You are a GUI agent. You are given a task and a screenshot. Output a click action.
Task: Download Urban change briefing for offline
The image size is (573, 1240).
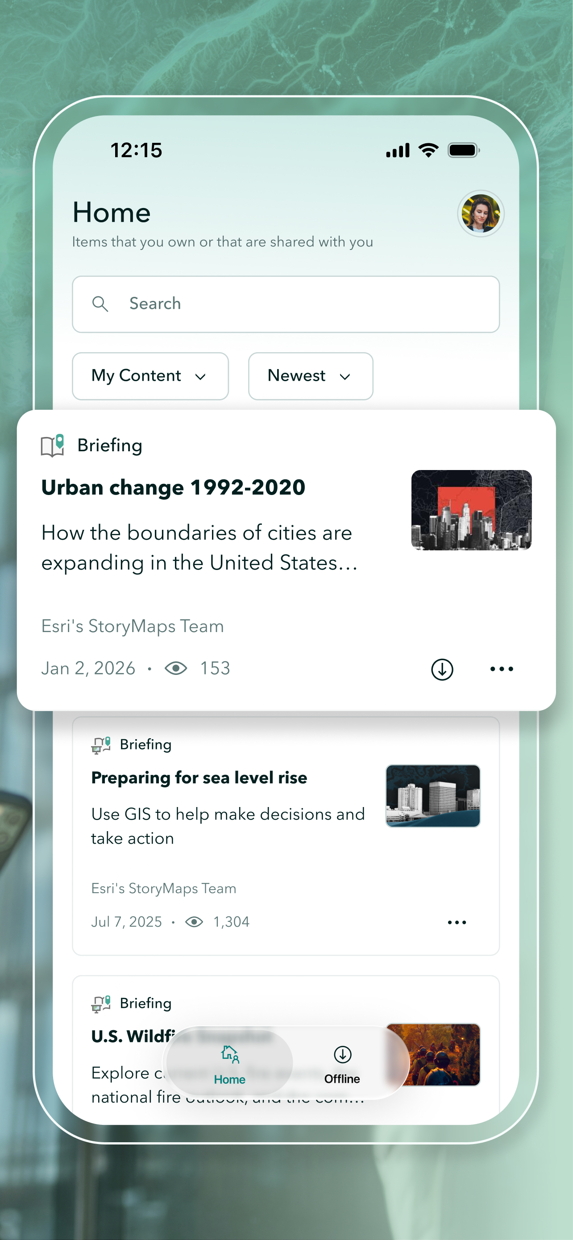[x=442, y=669]
